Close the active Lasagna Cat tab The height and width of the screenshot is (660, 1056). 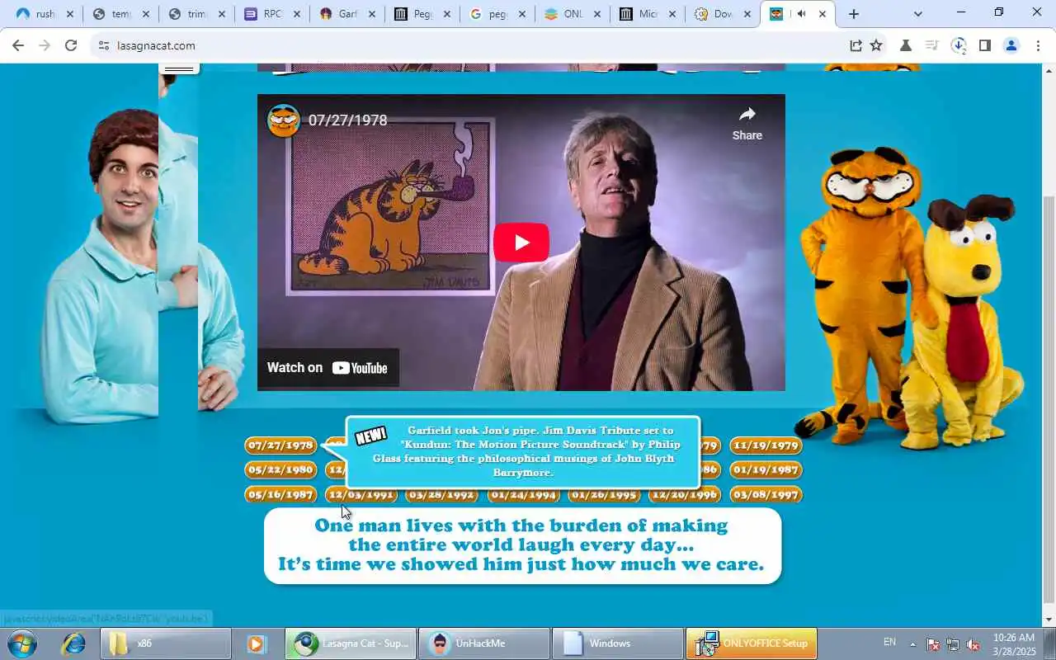(822, 14)
